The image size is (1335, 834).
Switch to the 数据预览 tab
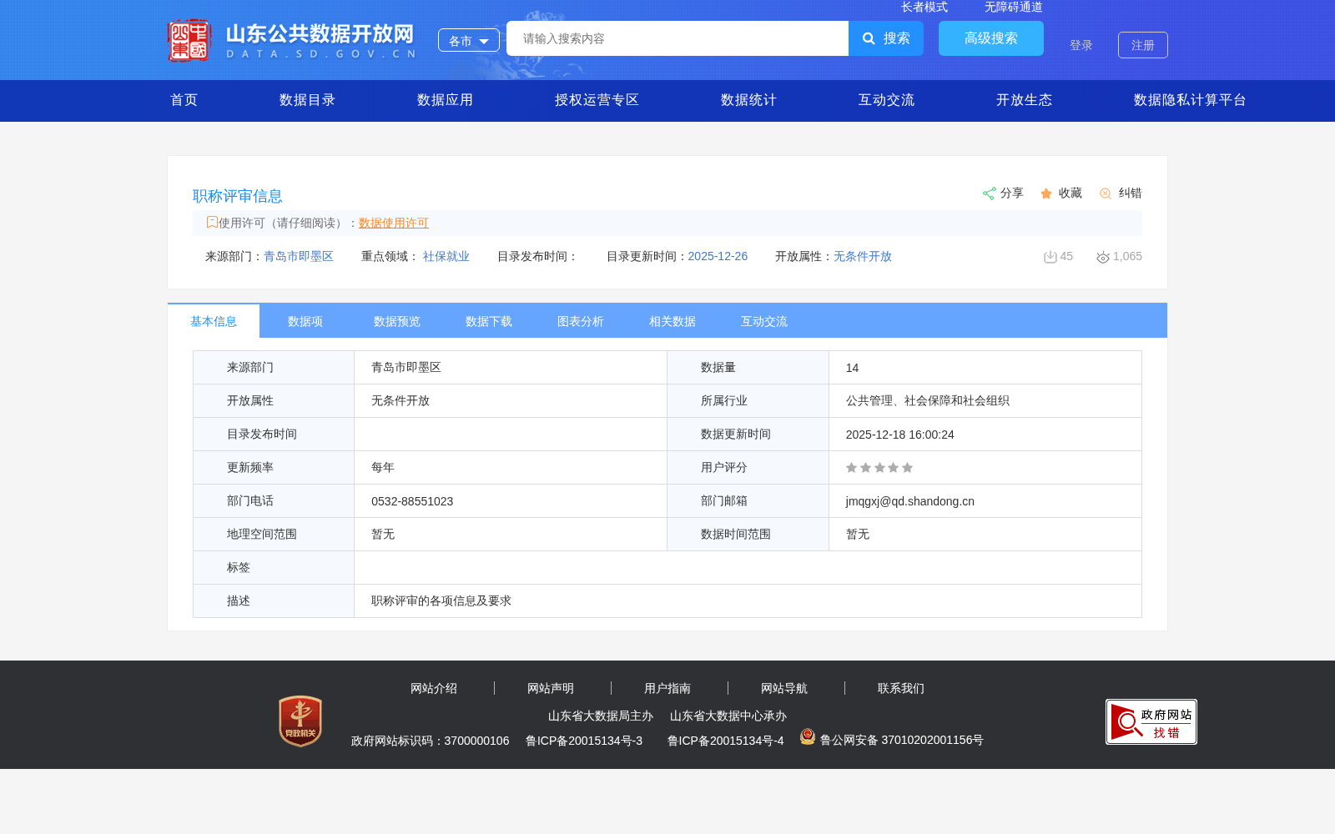click(397, 321)
